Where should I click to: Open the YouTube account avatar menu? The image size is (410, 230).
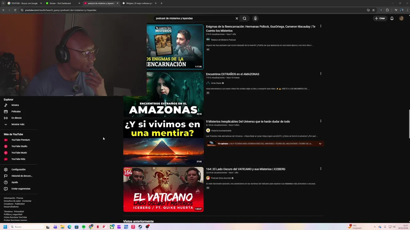click(401, 18)
